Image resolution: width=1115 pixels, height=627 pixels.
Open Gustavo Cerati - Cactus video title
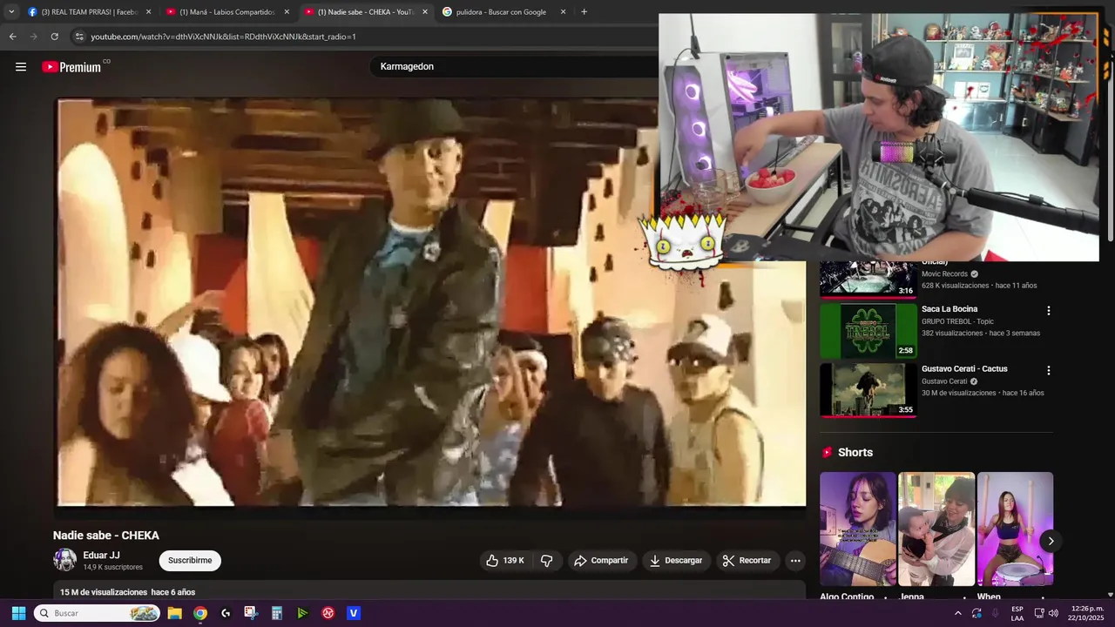tap(964, 369)
